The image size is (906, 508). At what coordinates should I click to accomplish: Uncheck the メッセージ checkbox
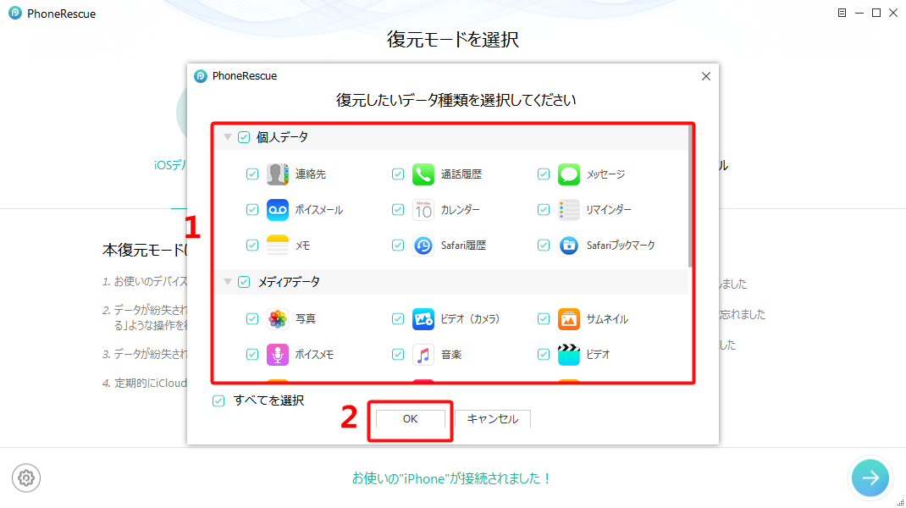543,174
